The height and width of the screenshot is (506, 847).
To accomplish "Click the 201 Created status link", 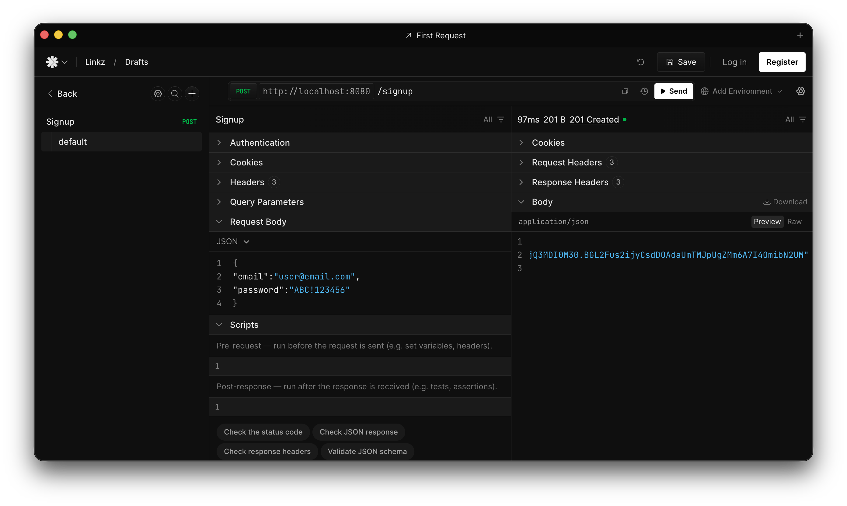I will click(x=594, y=120).
